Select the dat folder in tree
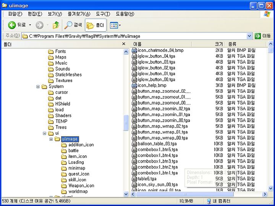 tap(58, 98)
